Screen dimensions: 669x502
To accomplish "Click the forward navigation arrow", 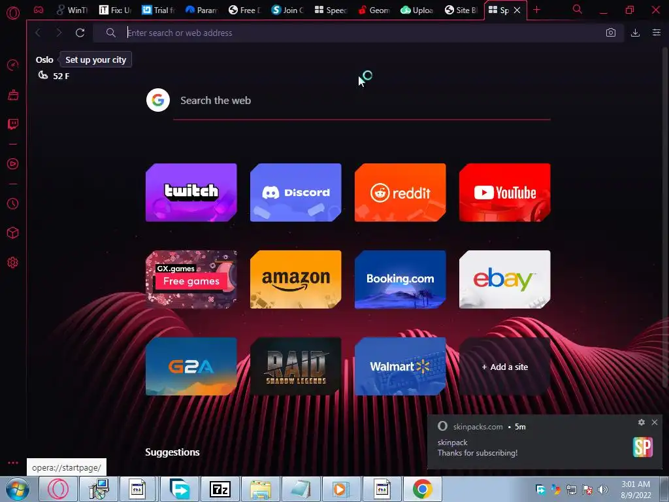I will (x=59, y=33).
